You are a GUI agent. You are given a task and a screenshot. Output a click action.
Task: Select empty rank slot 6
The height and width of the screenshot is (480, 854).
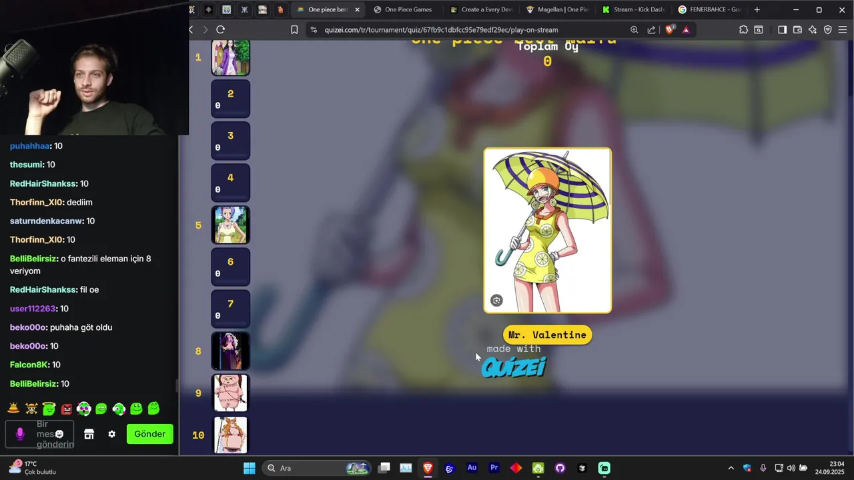pyautogui.click(x=231, y=267)
